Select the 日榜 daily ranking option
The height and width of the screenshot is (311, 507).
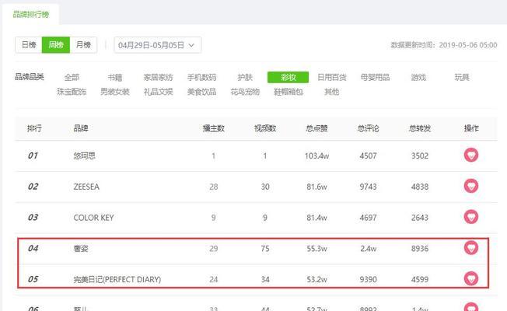tap(29, 44)
